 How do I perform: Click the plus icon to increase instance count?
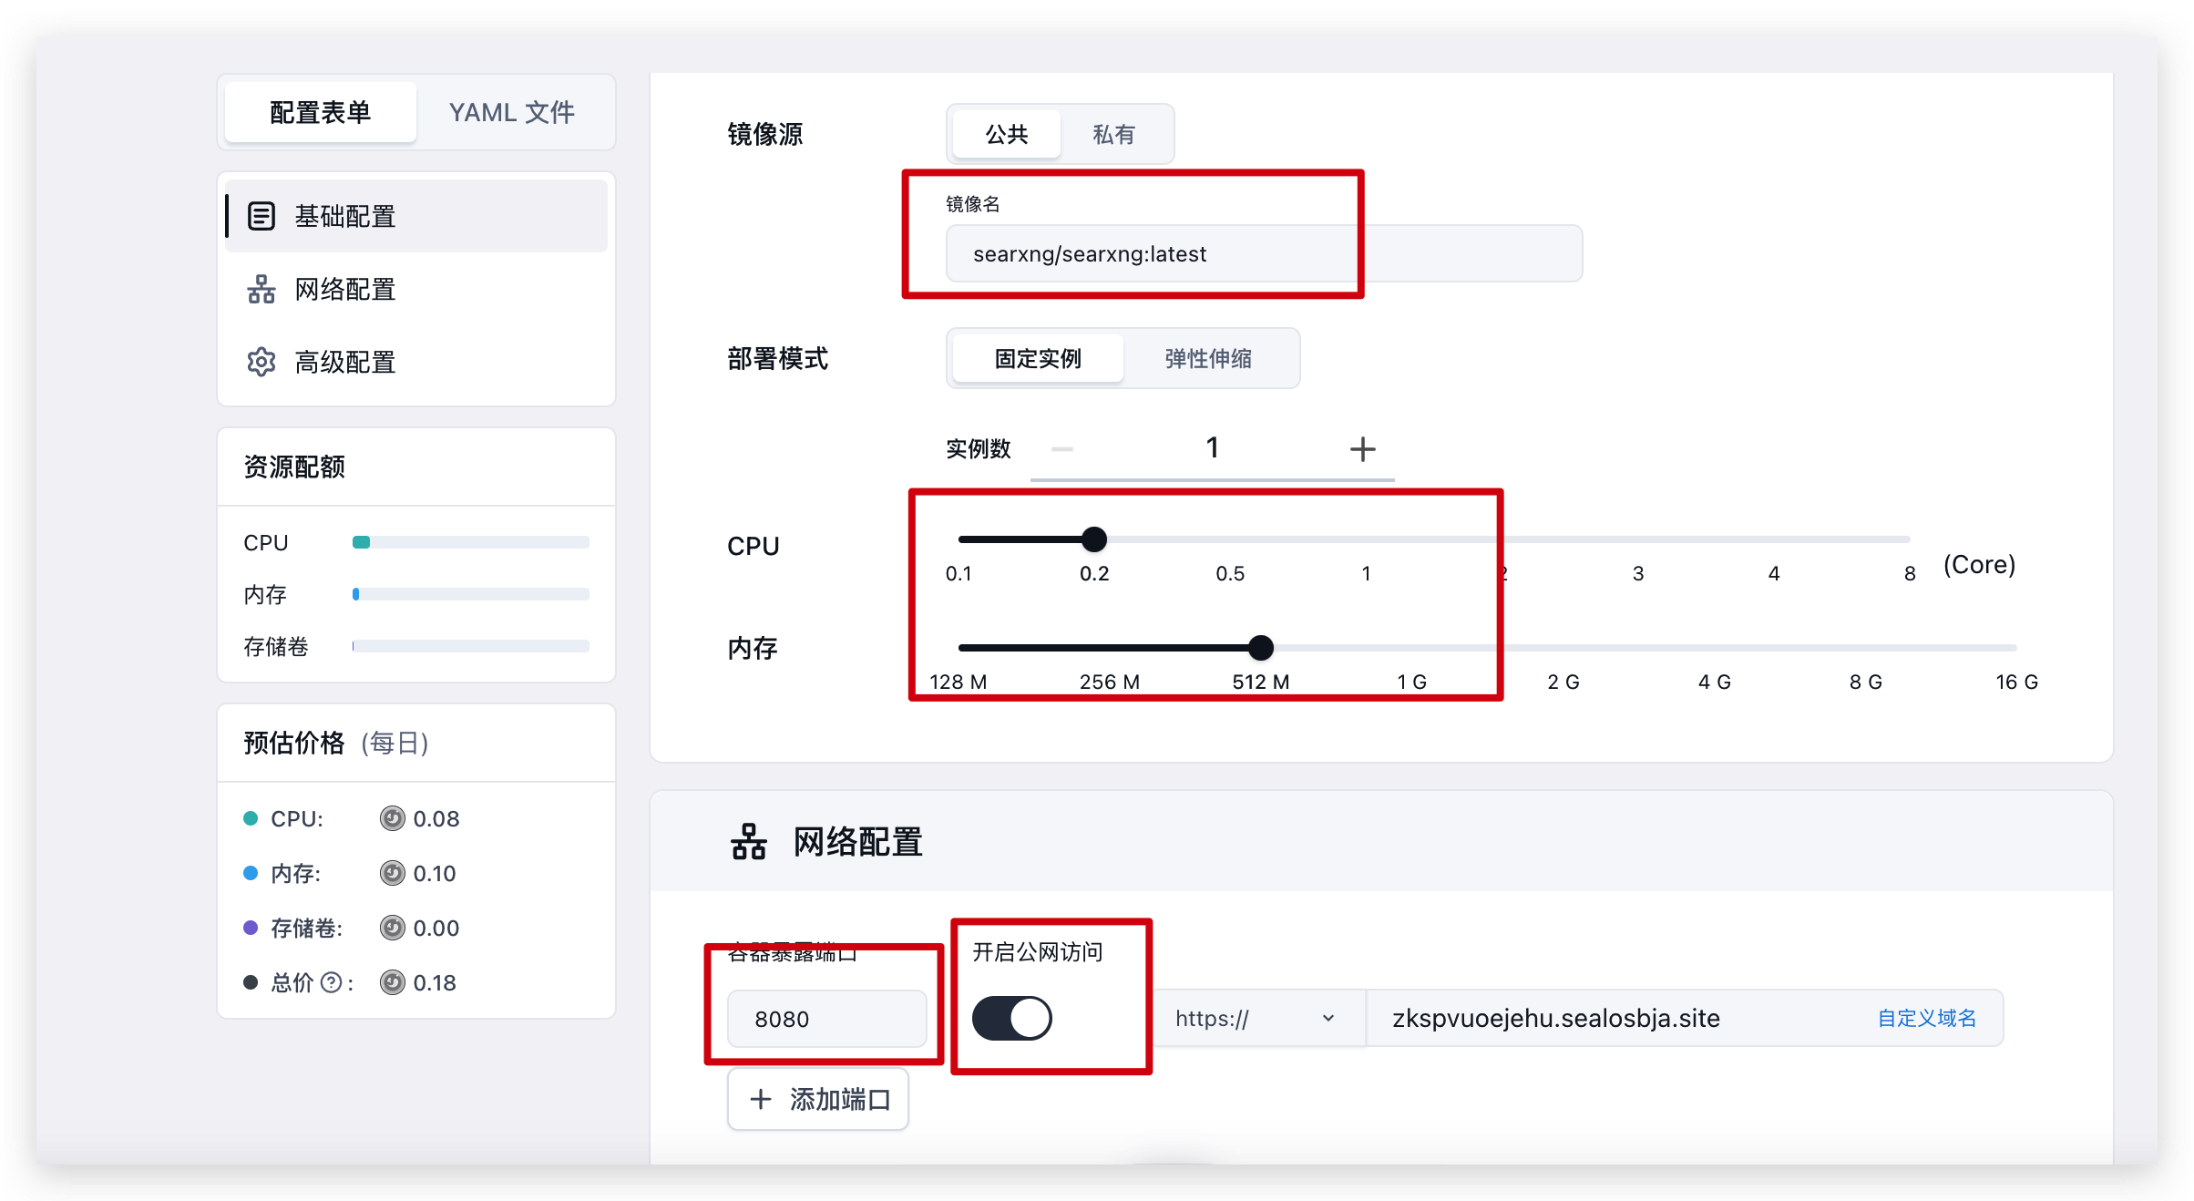tap(1362, 448)
